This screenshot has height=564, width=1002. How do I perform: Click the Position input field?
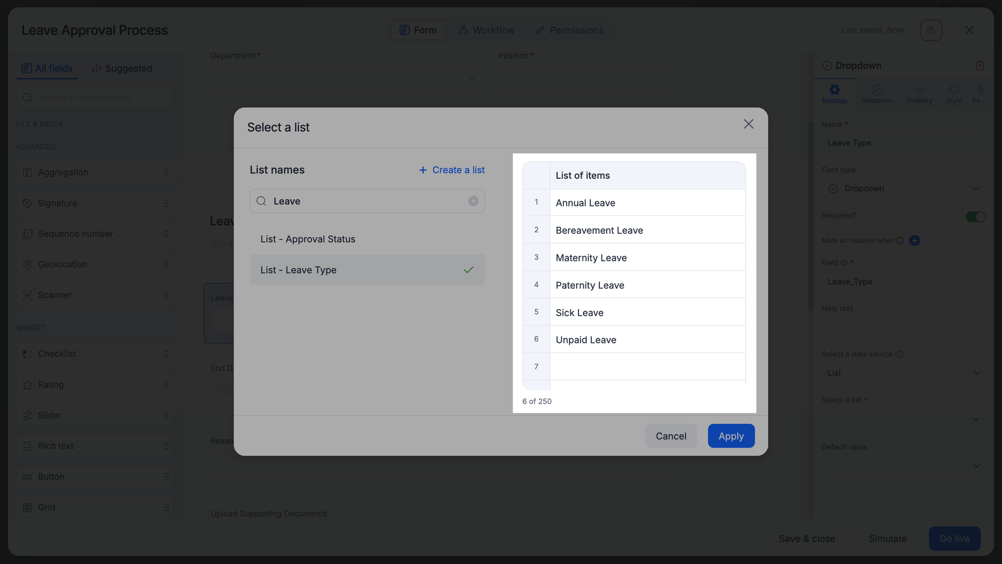tap(587, 78)
